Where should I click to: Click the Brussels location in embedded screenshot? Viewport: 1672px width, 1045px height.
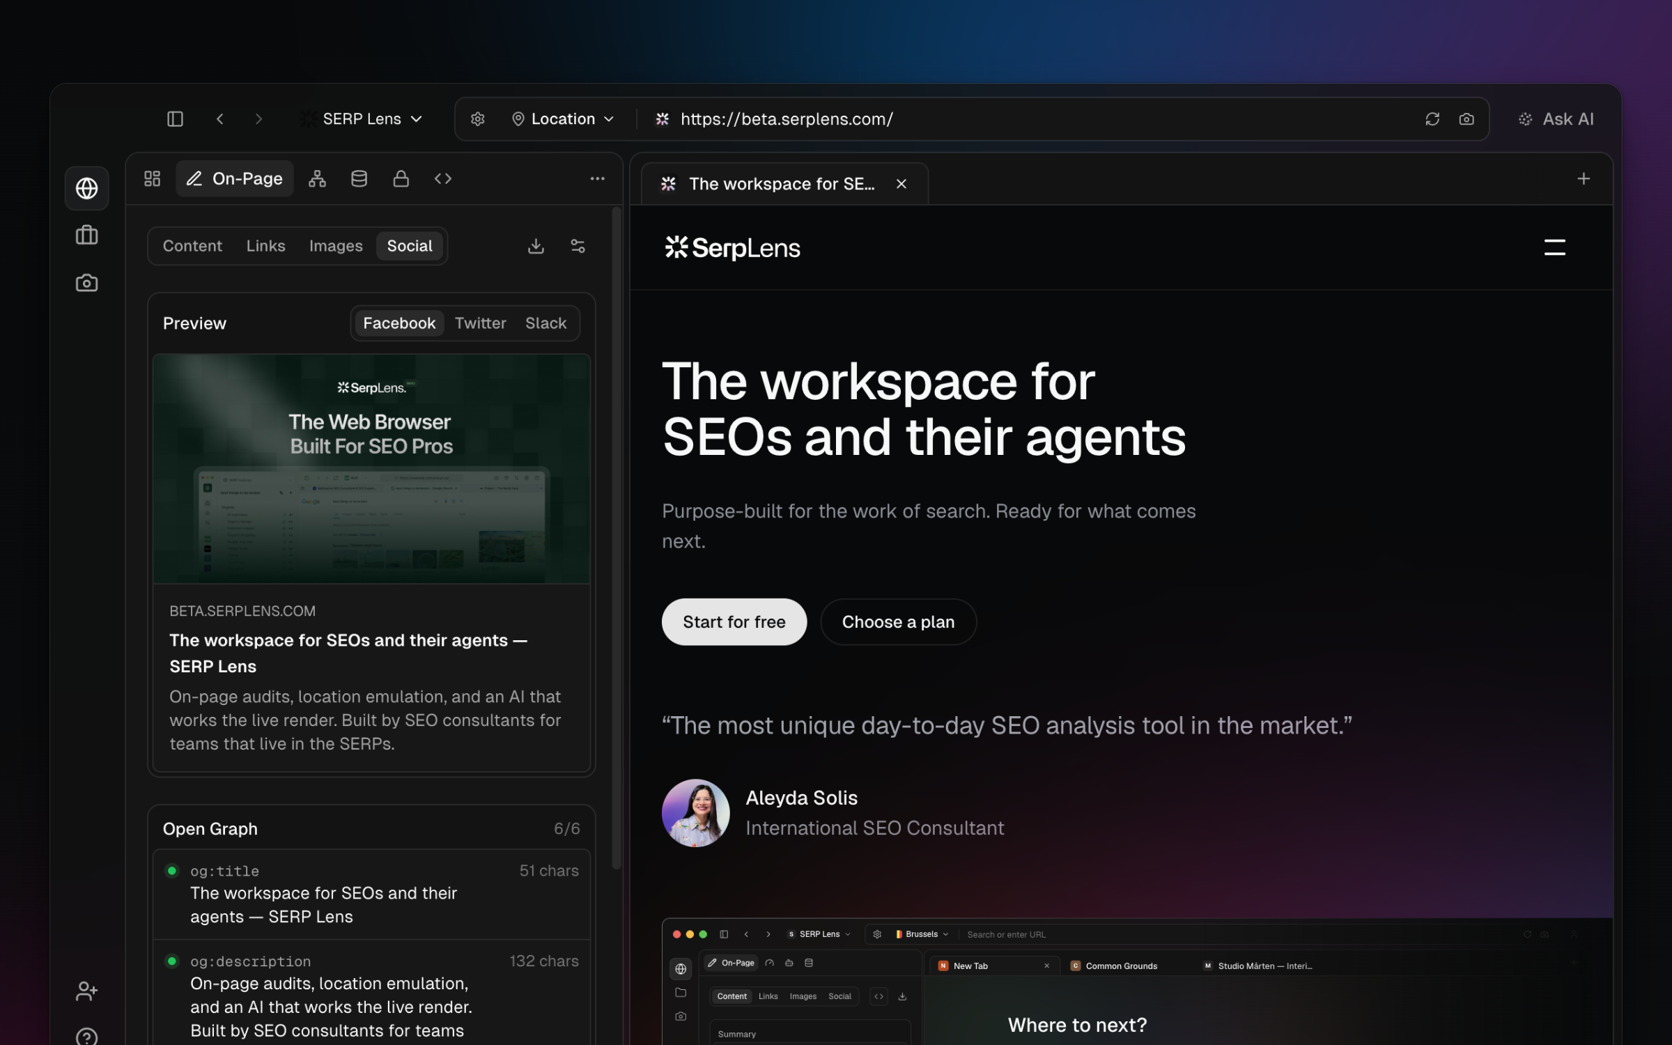pyautogui.click(x=921, y=934)
